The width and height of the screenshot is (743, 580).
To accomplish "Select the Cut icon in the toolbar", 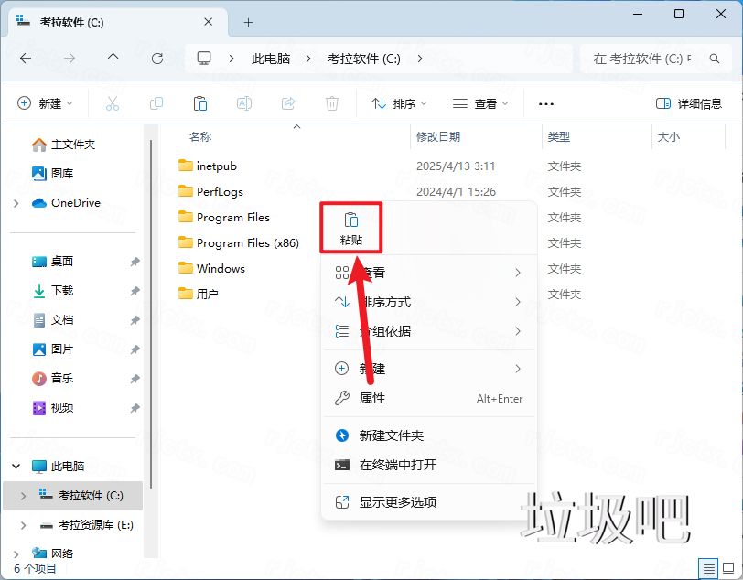I will (x=113, y=103).
